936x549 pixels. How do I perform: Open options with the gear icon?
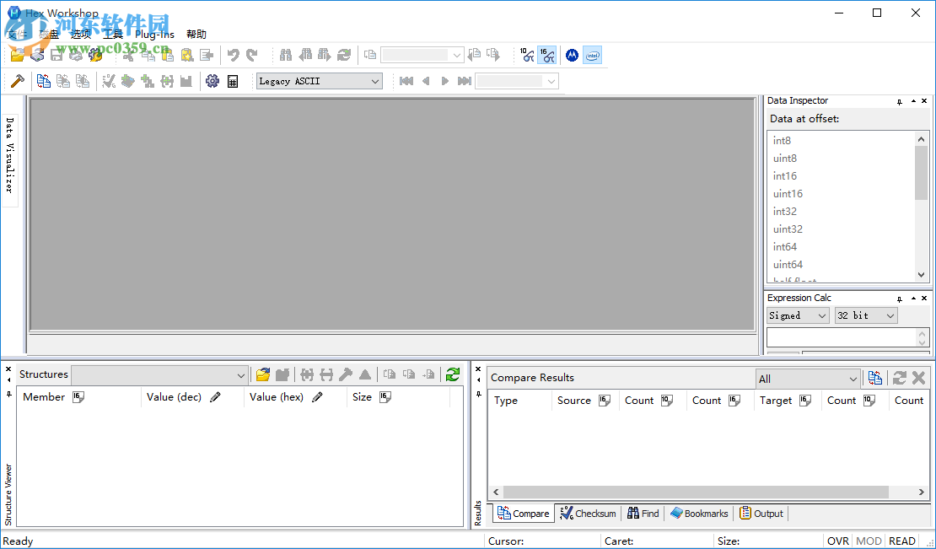(212, 80)
